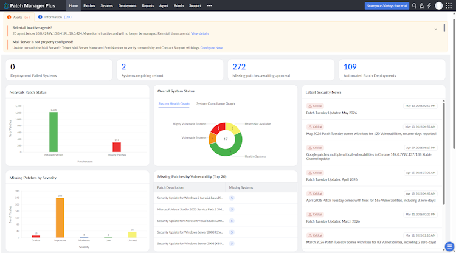
Task: Open the View details link
Action: tap(200, 33)
